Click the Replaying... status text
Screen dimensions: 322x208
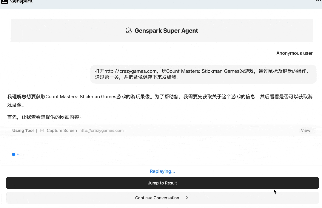[162, 171]
